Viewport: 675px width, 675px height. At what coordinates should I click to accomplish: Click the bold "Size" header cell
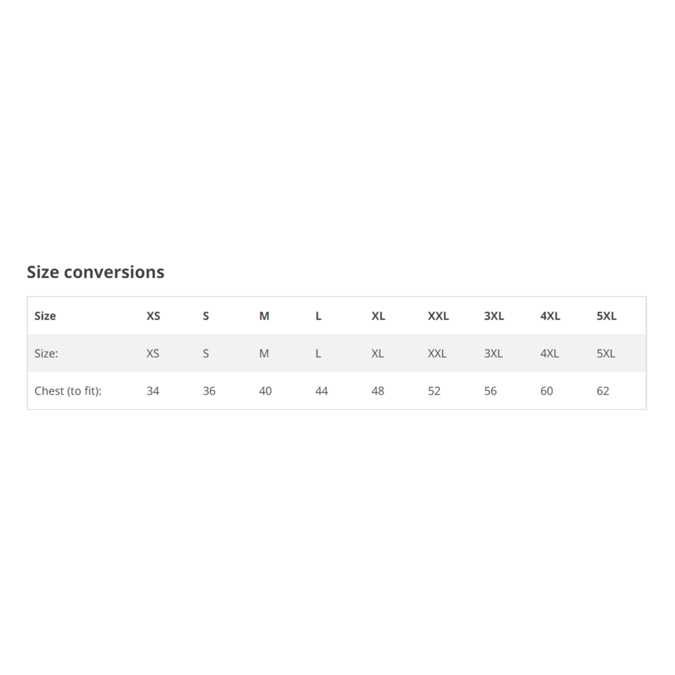45,316
